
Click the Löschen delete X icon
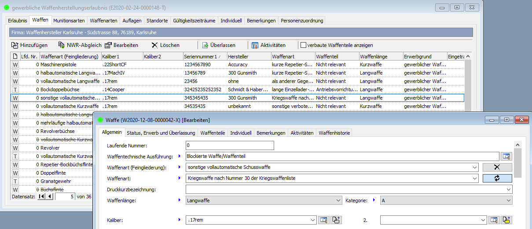point(154,45)
